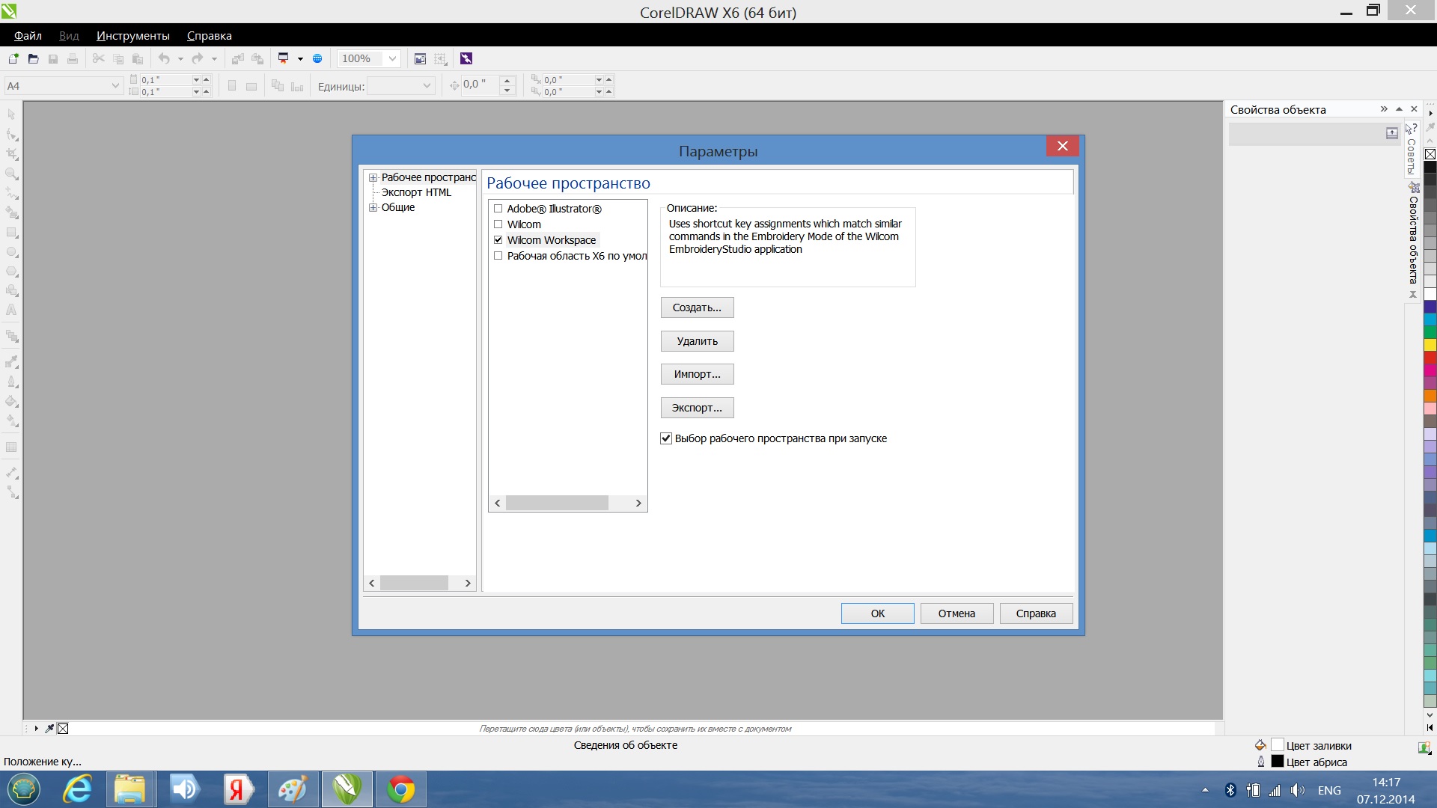Click the Open file folder icon

pos(33,58)
